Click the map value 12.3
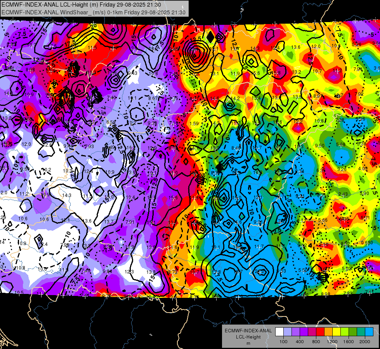The width and height of the screenshot is (380, 349). pos(129,271)
